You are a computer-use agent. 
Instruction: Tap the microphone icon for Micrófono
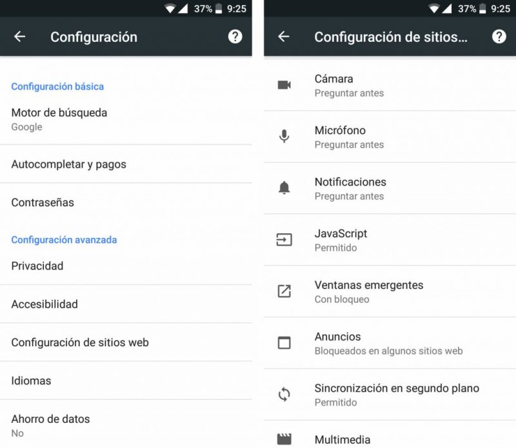coord(284,136)
